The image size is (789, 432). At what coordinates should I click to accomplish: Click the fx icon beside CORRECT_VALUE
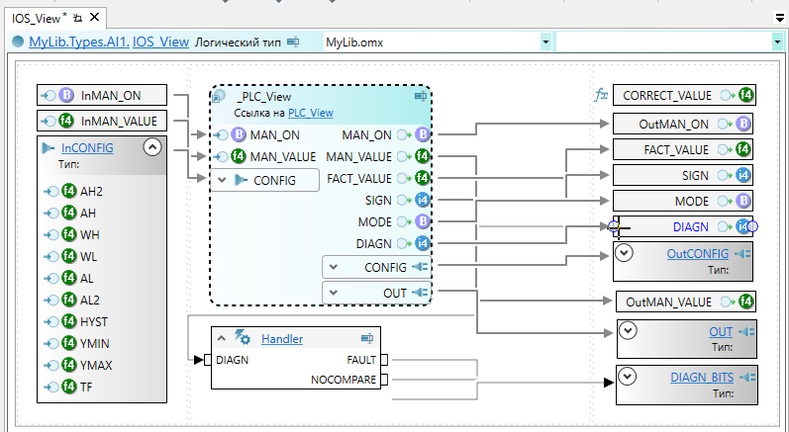click(600, 96)
